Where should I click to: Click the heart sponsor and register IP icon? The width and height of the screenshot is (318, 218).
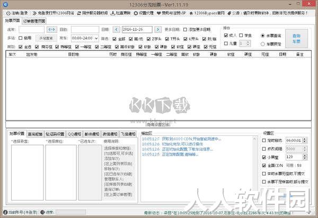coord(159,13)
